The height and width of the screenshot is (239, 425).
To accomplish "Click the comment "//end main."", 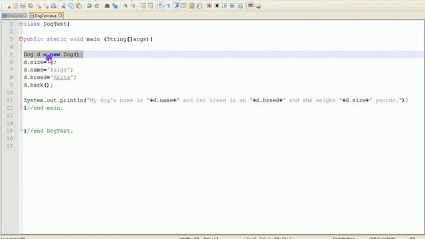I will point(44,108).
